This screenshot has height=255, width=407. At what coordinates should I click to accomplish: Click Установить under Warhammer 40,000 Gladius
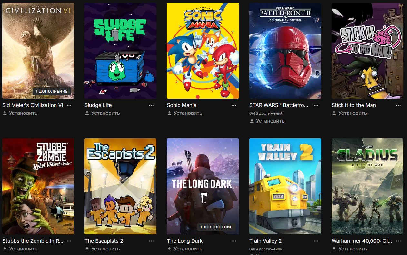349,249
